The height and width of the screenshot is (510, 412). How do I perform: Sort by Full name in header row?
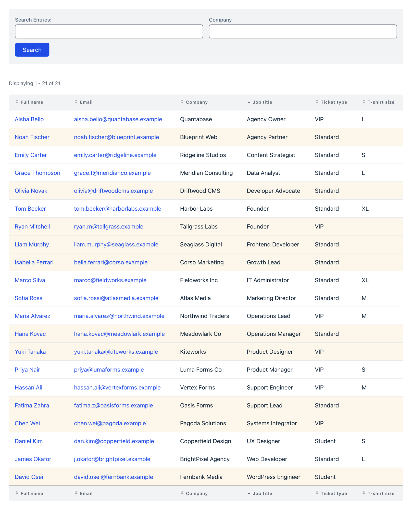(29, 102)
